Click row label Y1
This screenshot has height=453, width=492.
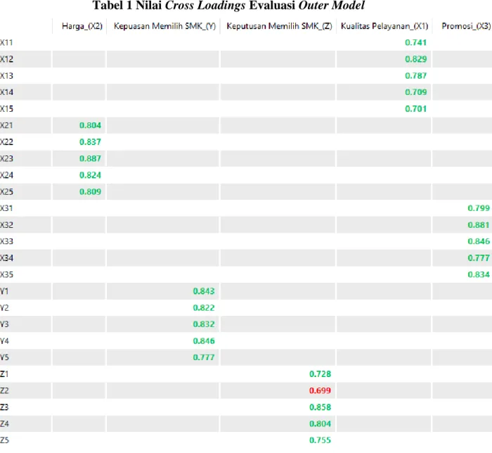(x=4, y=291)
